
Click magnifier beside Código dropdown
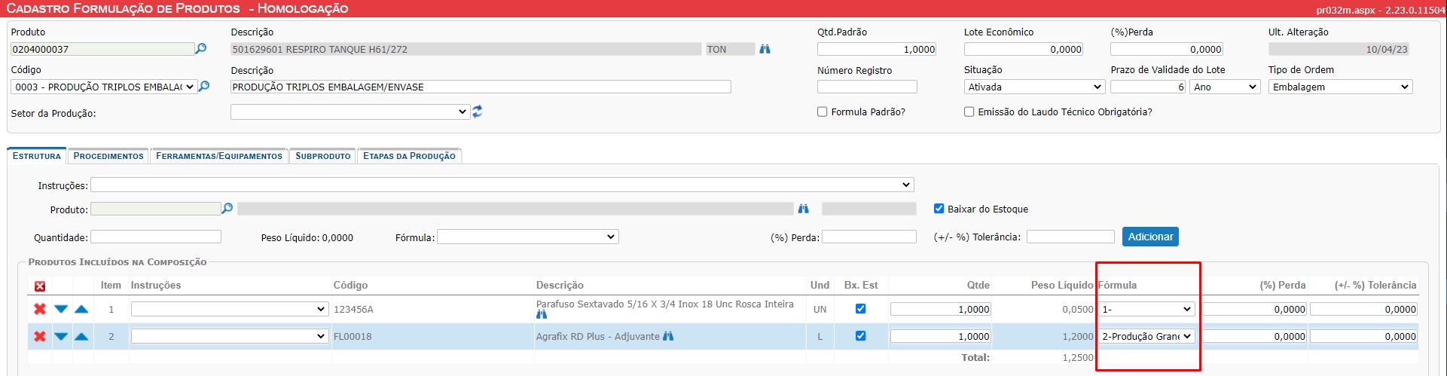[204, 87]
